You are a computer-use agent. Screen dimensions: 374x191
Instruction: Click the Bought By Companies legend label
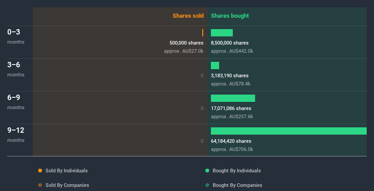click(x=237, y=185)
